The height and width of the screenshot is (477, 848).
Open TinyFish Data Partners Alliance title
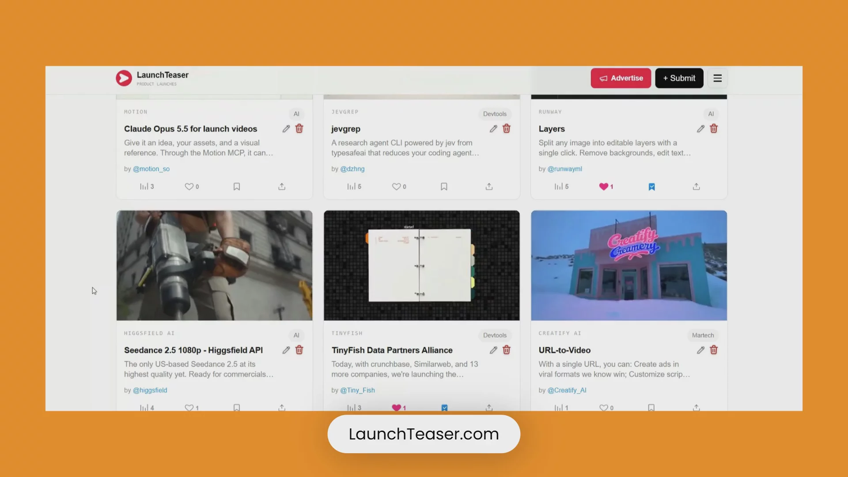(392, 350)
